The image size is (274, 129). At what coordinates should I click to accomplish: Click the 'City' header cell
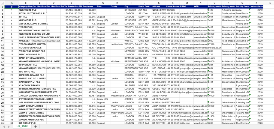pos(131,7)
